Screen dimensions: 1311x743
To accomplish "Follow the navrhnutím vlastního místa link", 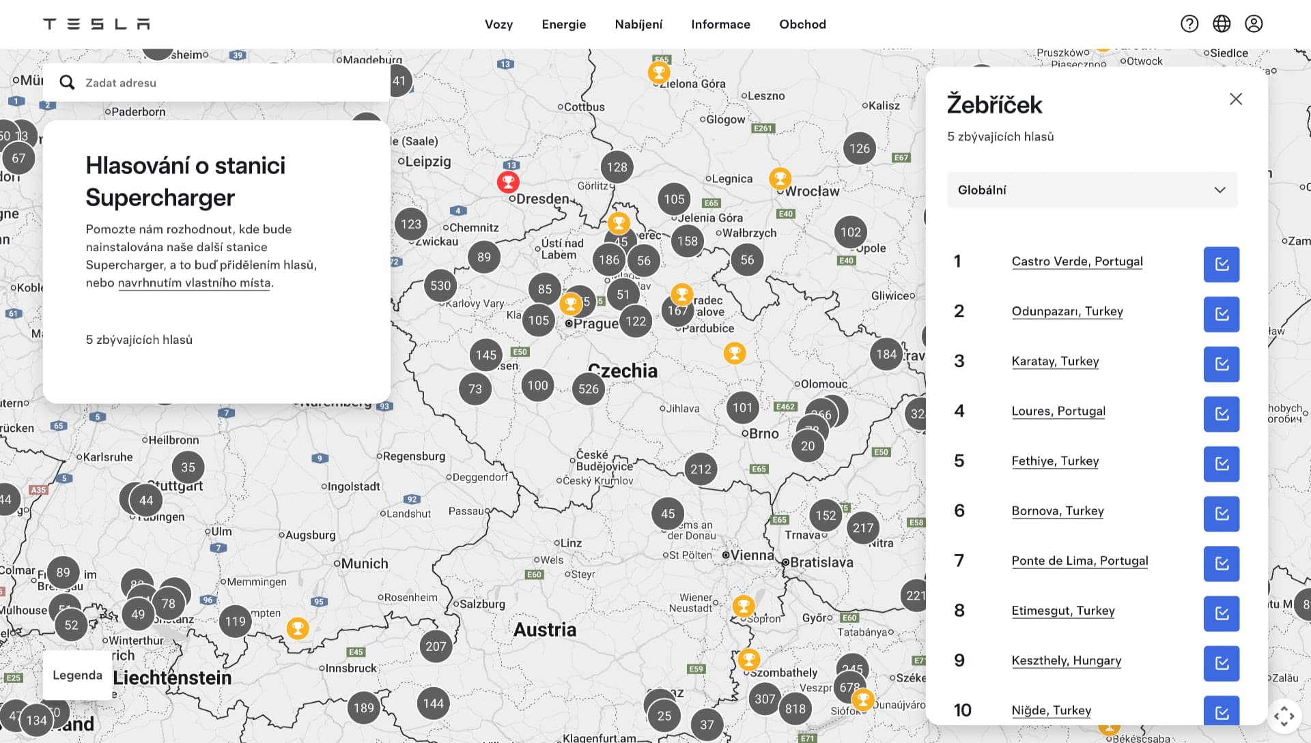I will point(193,282).
